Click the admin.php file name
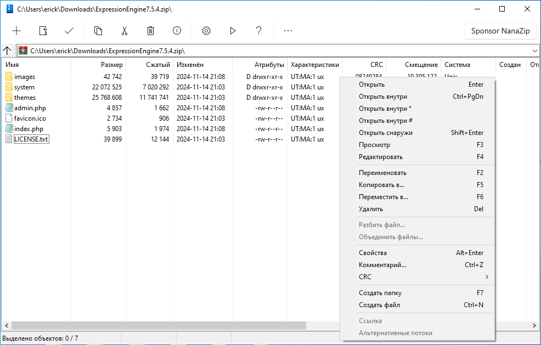This screenshot has width=541, height=345. click(x=30, y=108)
